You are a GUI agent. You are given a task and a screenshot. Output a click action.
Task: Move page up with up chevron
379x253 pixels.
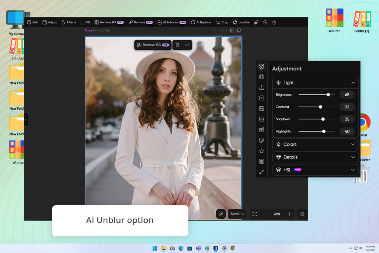coord(215,30)
